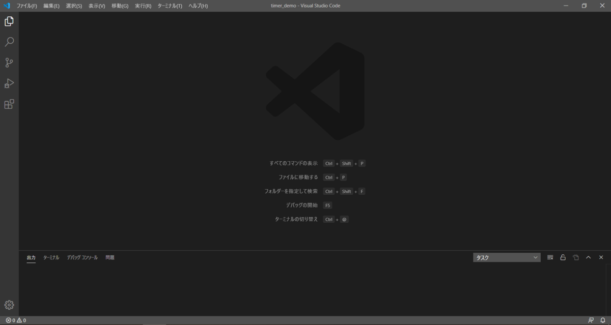Open the feedback icon in status bar
Screen dimensions: 611x325
tap(591, 320)
